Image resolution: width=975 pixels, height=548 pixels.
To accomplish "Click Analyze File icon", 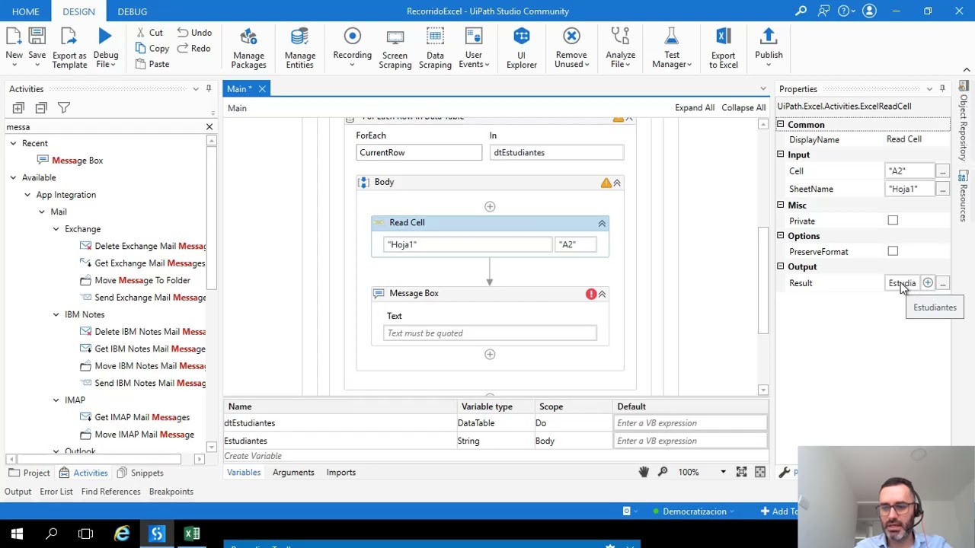I will 620,38.
